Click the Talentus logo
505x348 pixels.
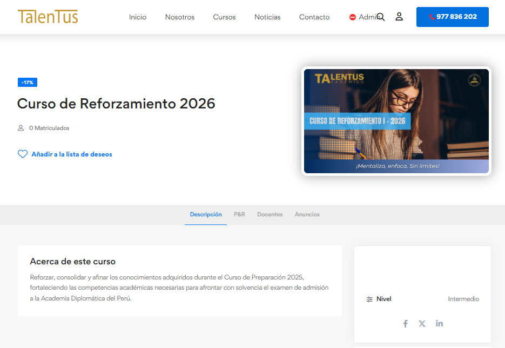tap(48, 17)
